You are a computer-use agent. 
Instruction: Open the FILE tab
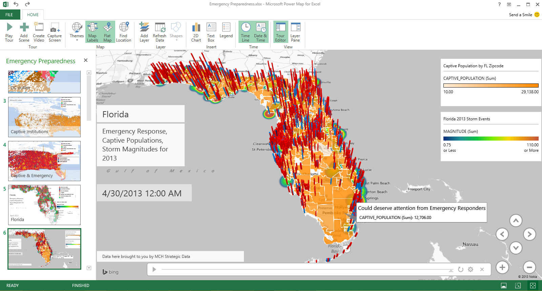pos(9,15)
